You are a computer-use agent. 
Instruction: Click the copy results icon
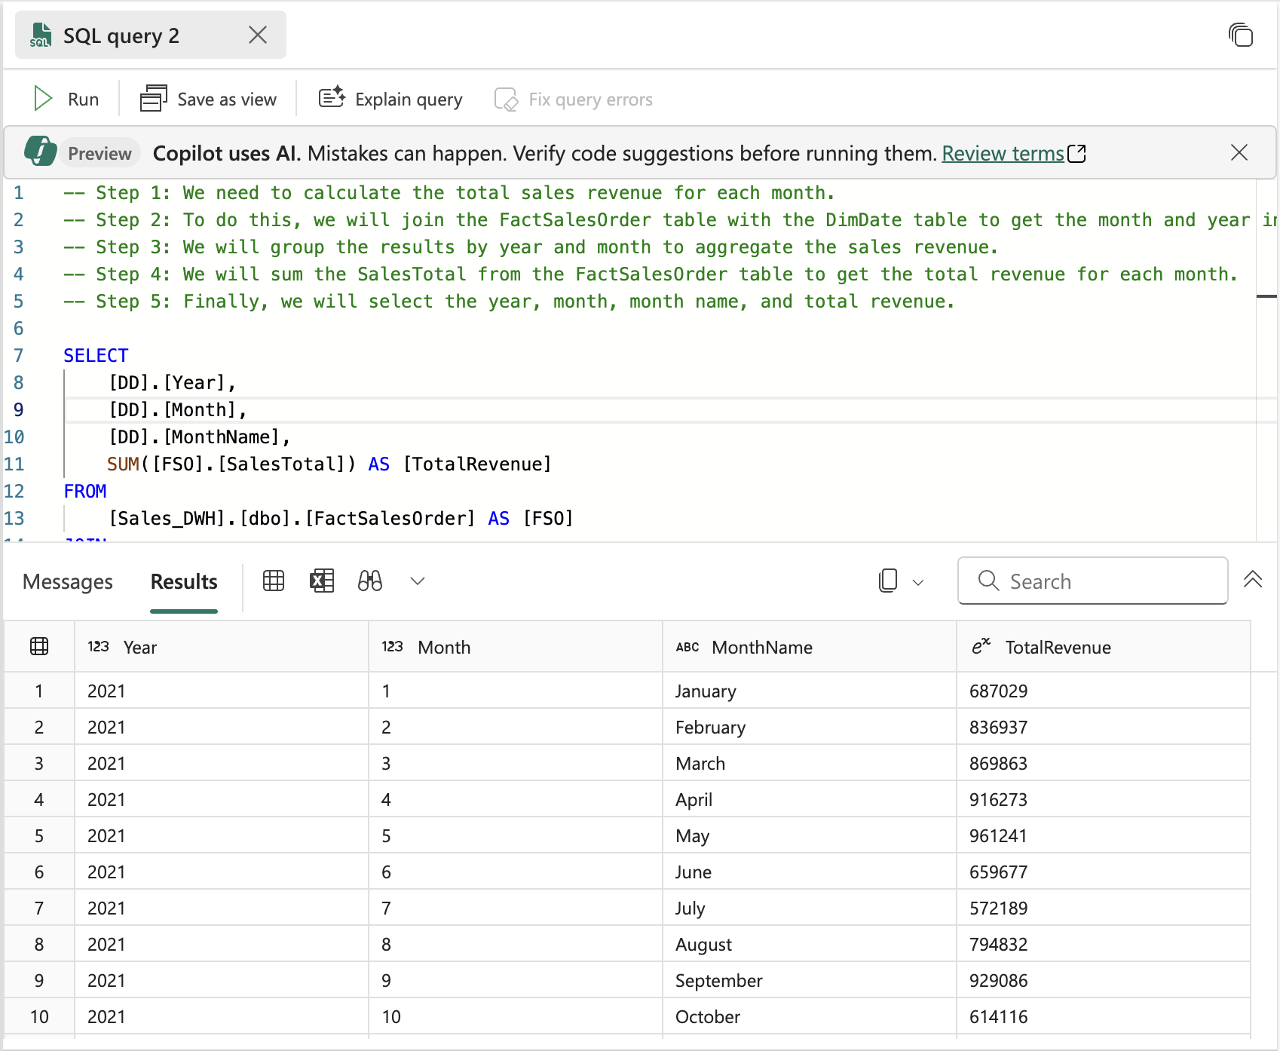(888, 581)
